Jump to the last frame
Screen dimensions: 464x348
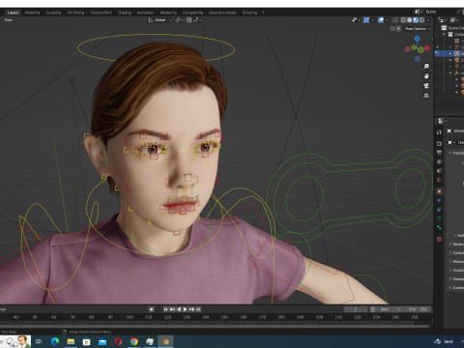[x=198, y=309]
